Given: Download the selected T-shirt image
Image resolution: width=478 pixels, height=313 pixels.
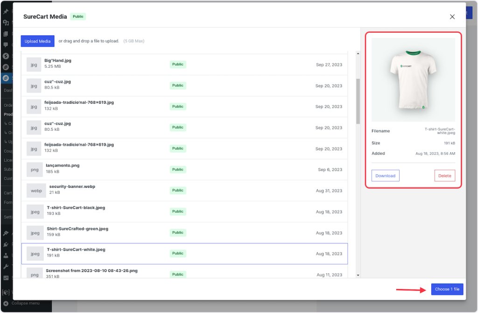Looking at the screenshot, I should click(x=385, y=176).
